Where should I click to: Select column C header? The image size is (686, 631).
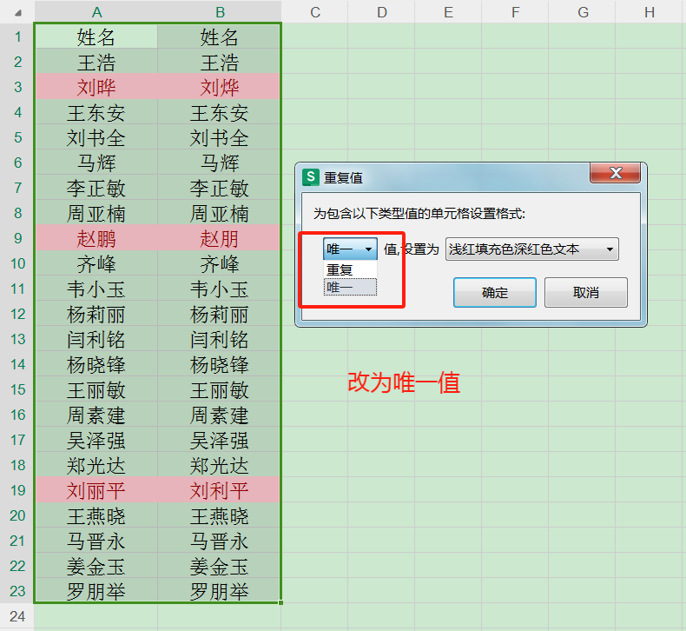click(x=314, y=12)
